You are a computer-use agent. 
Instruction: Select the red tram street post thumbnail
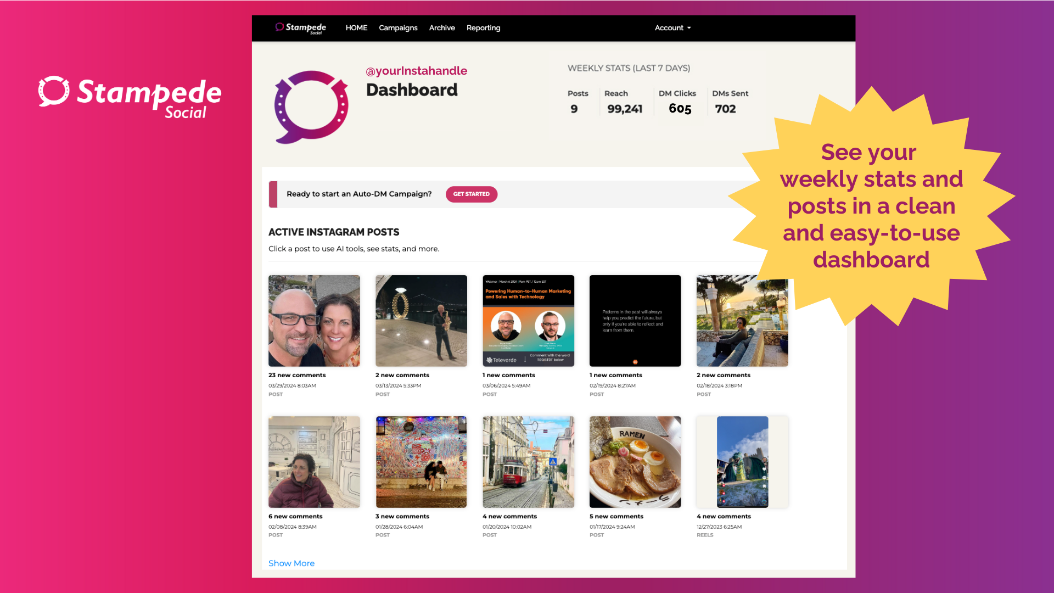coord(528,462)
